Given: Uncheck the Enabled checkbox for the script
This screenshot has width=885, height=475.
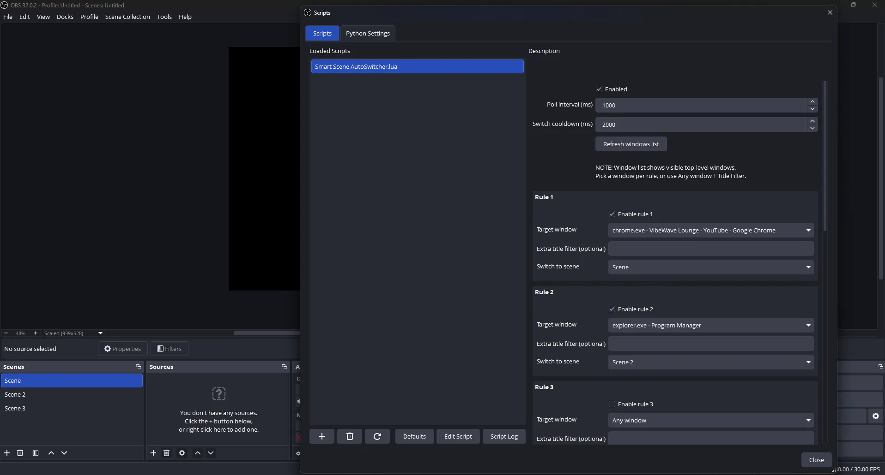Looking at the screenshot, I should click(x=599, y=89).
